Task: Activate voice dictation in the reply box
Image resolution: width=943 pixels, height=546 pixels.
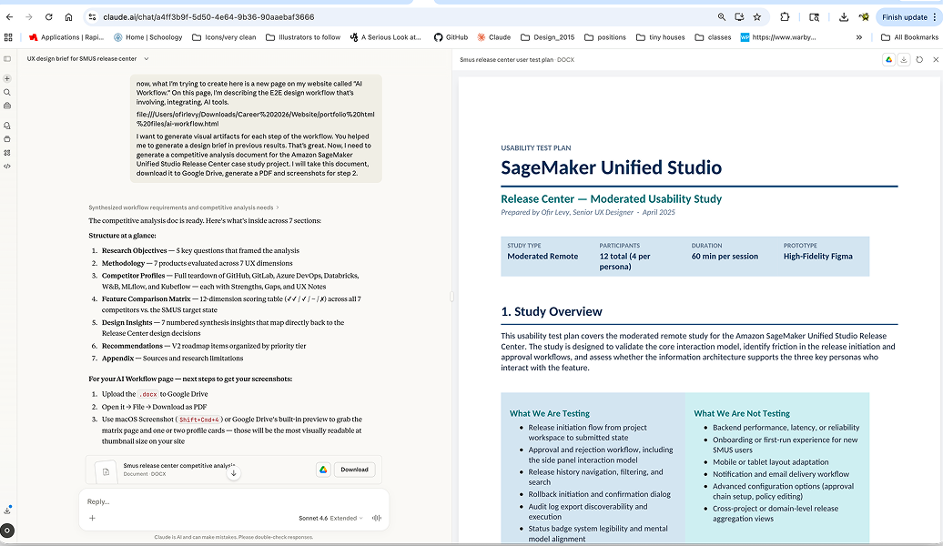Action: tap(375, 517)
